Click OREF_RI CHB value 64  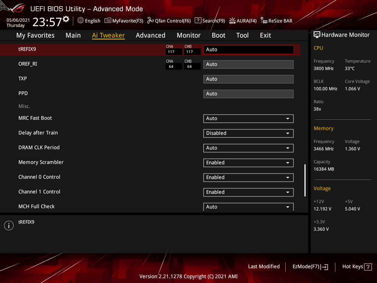(x=192, y=67)
